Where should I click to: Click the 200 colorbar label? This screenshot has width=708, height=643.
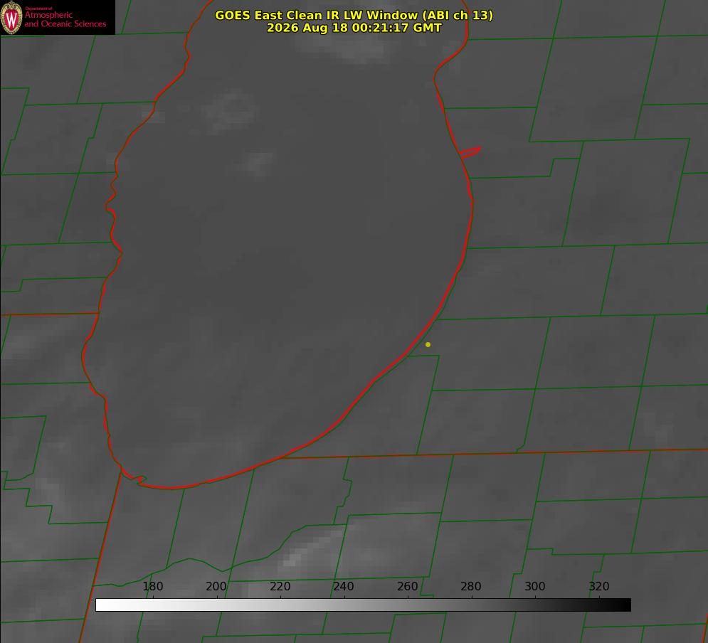216,586
